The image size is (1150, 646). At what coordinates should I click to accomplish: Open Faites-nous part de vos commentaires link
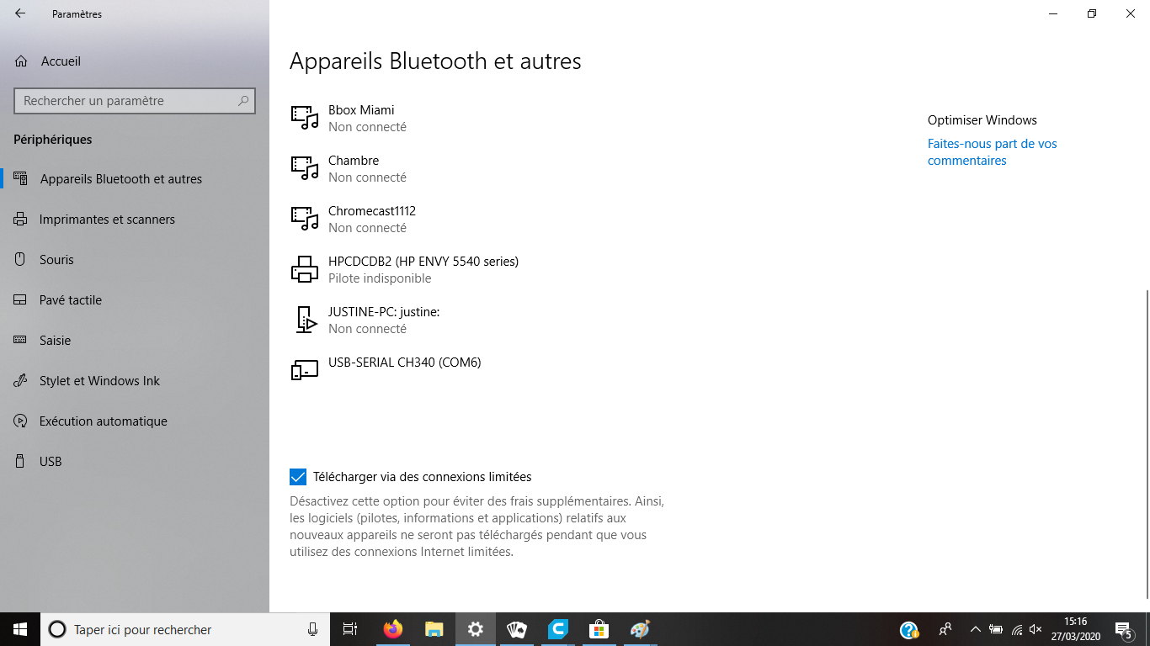click(993, 152)
